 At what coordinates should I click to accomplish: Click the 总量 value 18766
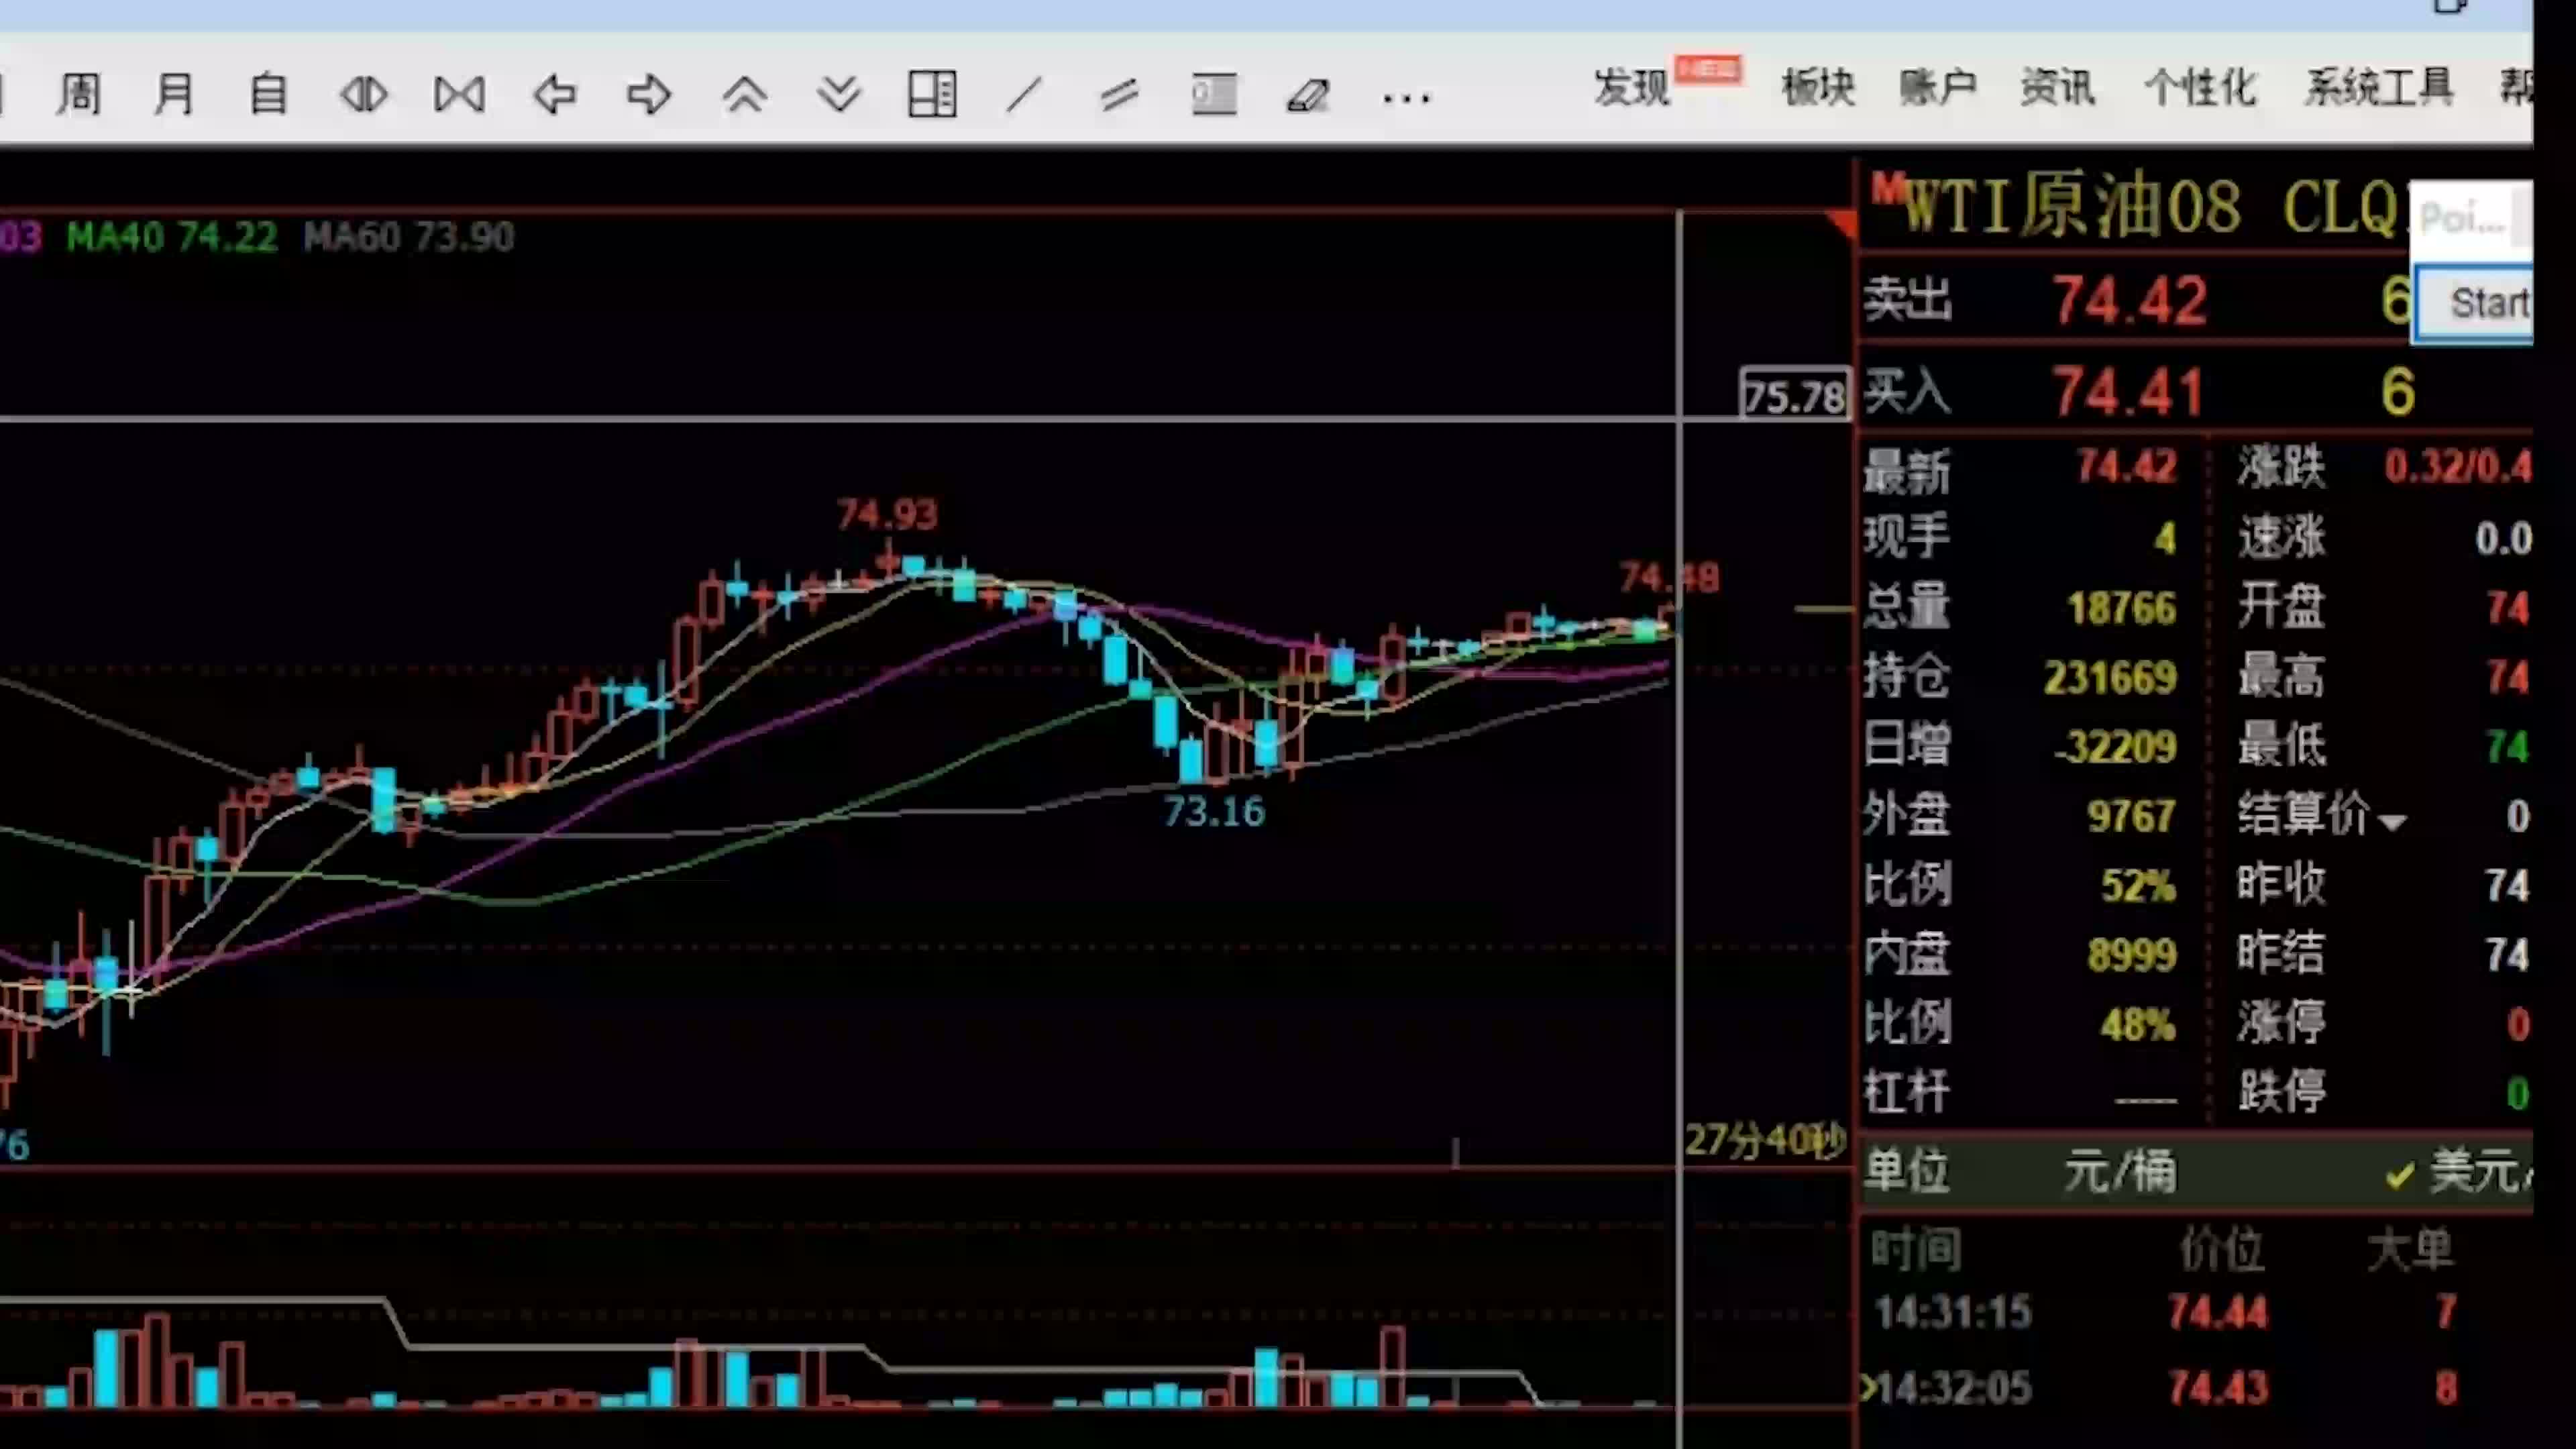tap(2121, 608)
